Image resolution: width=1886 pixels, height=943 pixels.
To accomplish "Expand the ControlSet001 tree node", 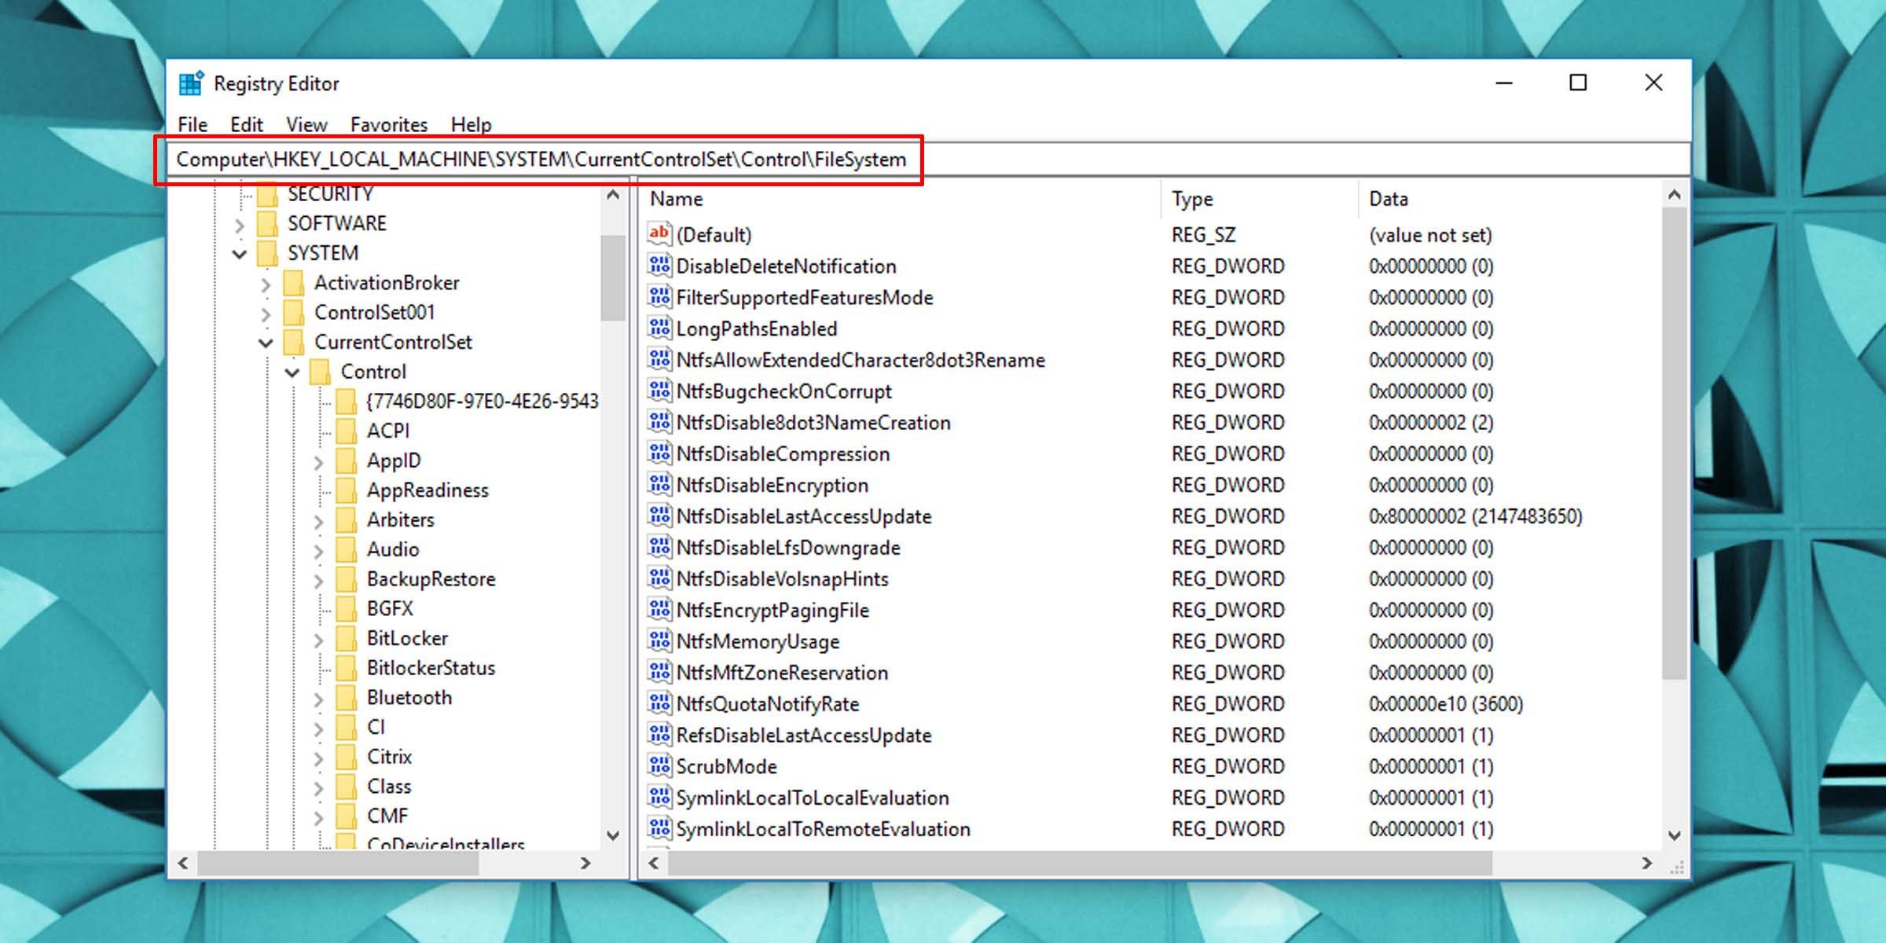I will pos(265,312).
